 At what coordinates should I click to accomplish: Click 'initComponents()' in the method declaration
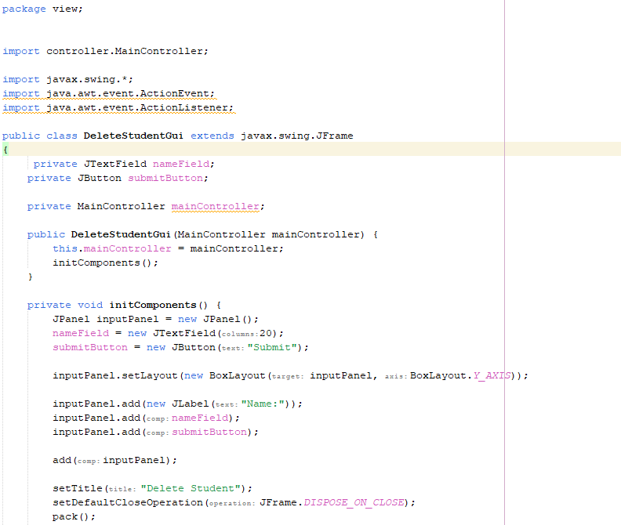158,306
